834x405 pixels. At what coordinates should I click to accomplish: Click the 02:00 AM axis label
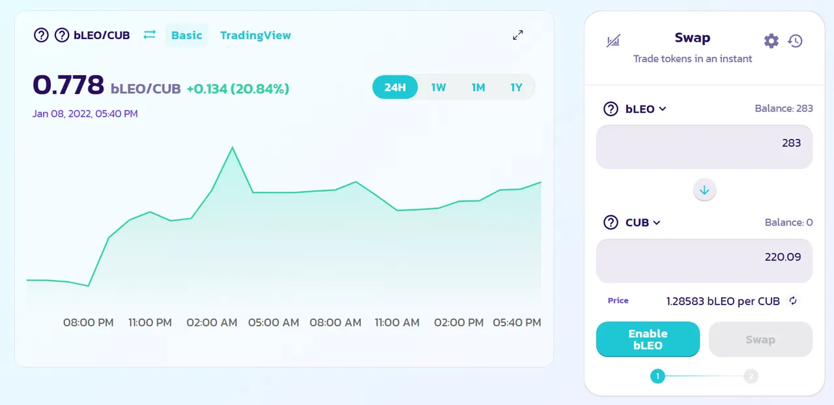coord(212,322)
